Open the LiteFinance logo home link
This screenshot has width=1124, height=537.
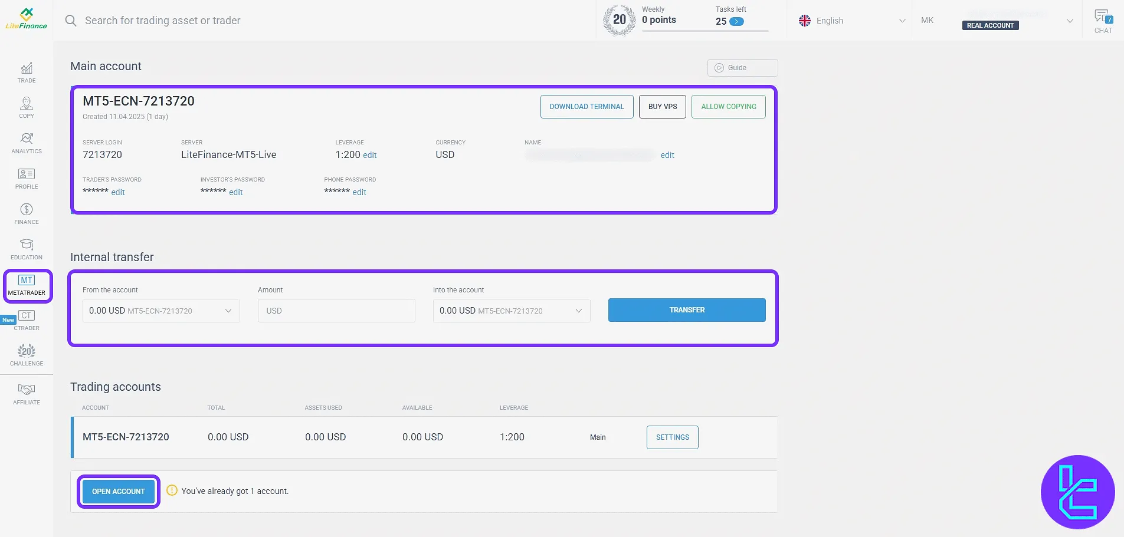[27, 19]
